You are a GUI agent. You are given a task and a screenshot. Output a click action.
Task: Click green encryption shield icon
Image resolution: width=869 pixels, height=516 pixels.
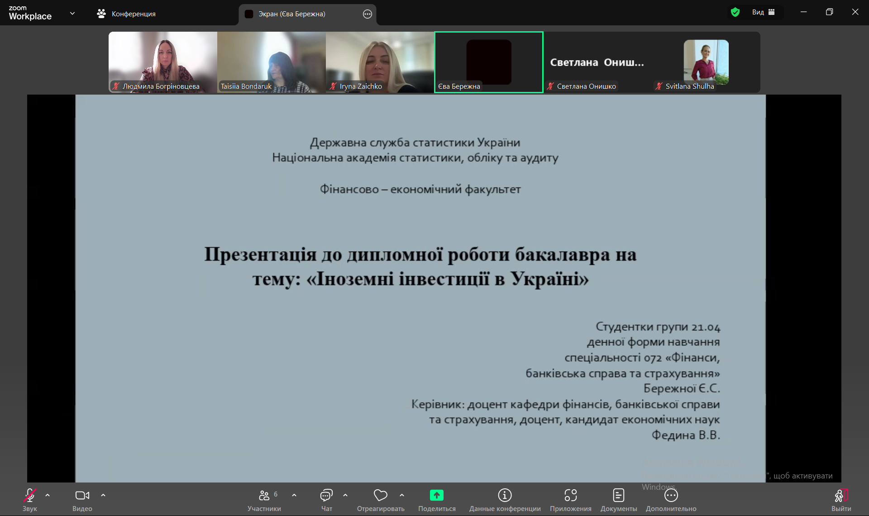click(x=735, y=12)
